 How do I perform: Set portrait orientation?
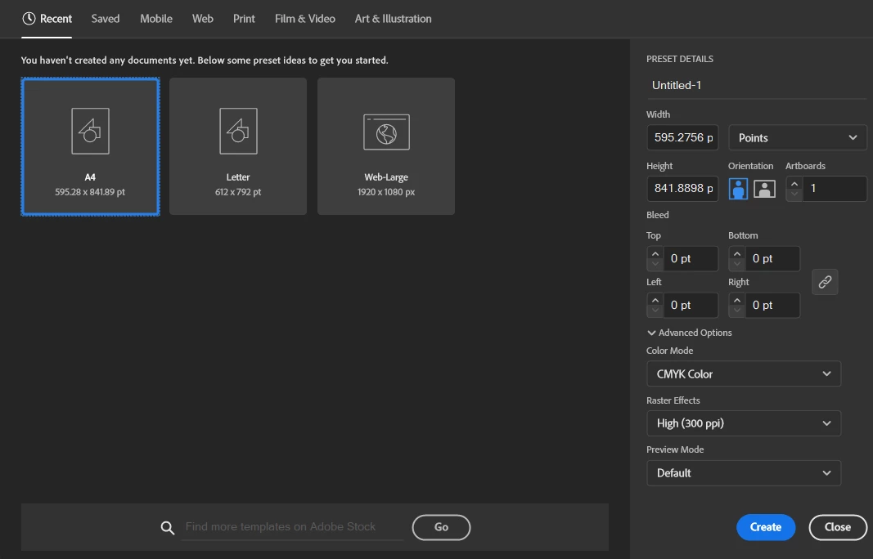pos(738,189)
